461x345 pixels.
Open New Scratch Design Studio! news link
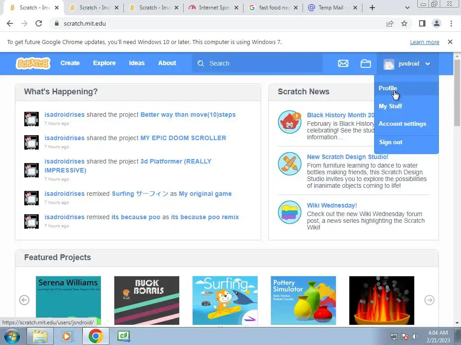[348, 157]
